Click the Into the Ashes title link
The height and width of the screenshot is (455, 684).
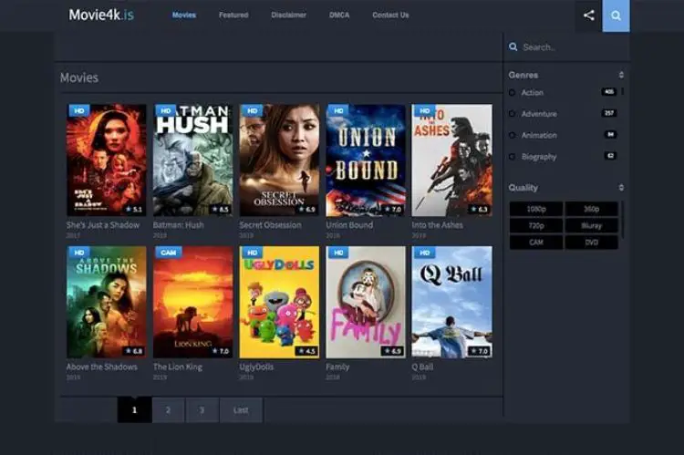pos(437,225)
